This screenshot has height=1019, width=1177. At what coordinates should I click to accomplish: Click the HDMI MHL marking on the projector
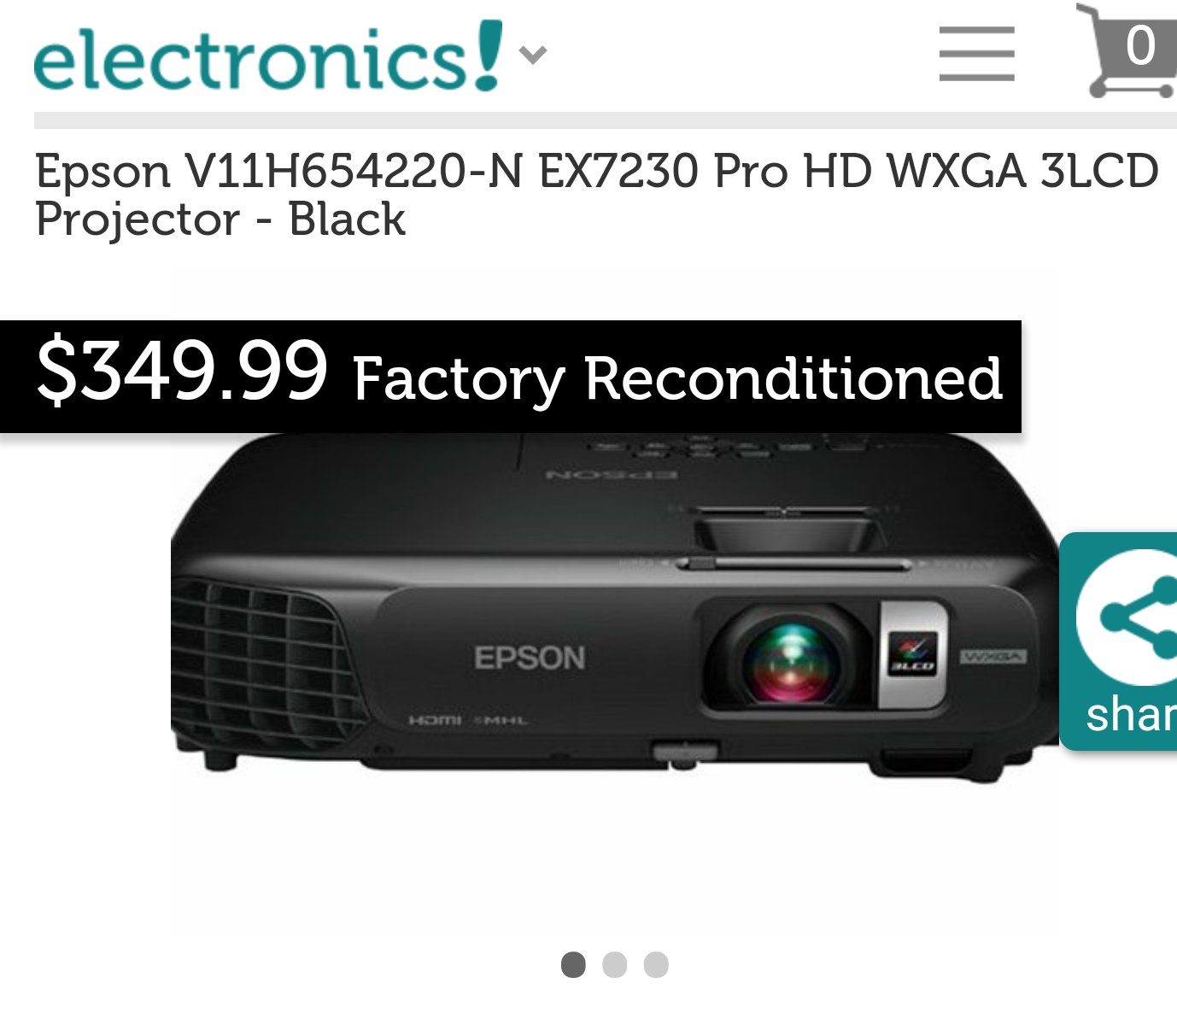pyautogui.click(x=468, y=720)
